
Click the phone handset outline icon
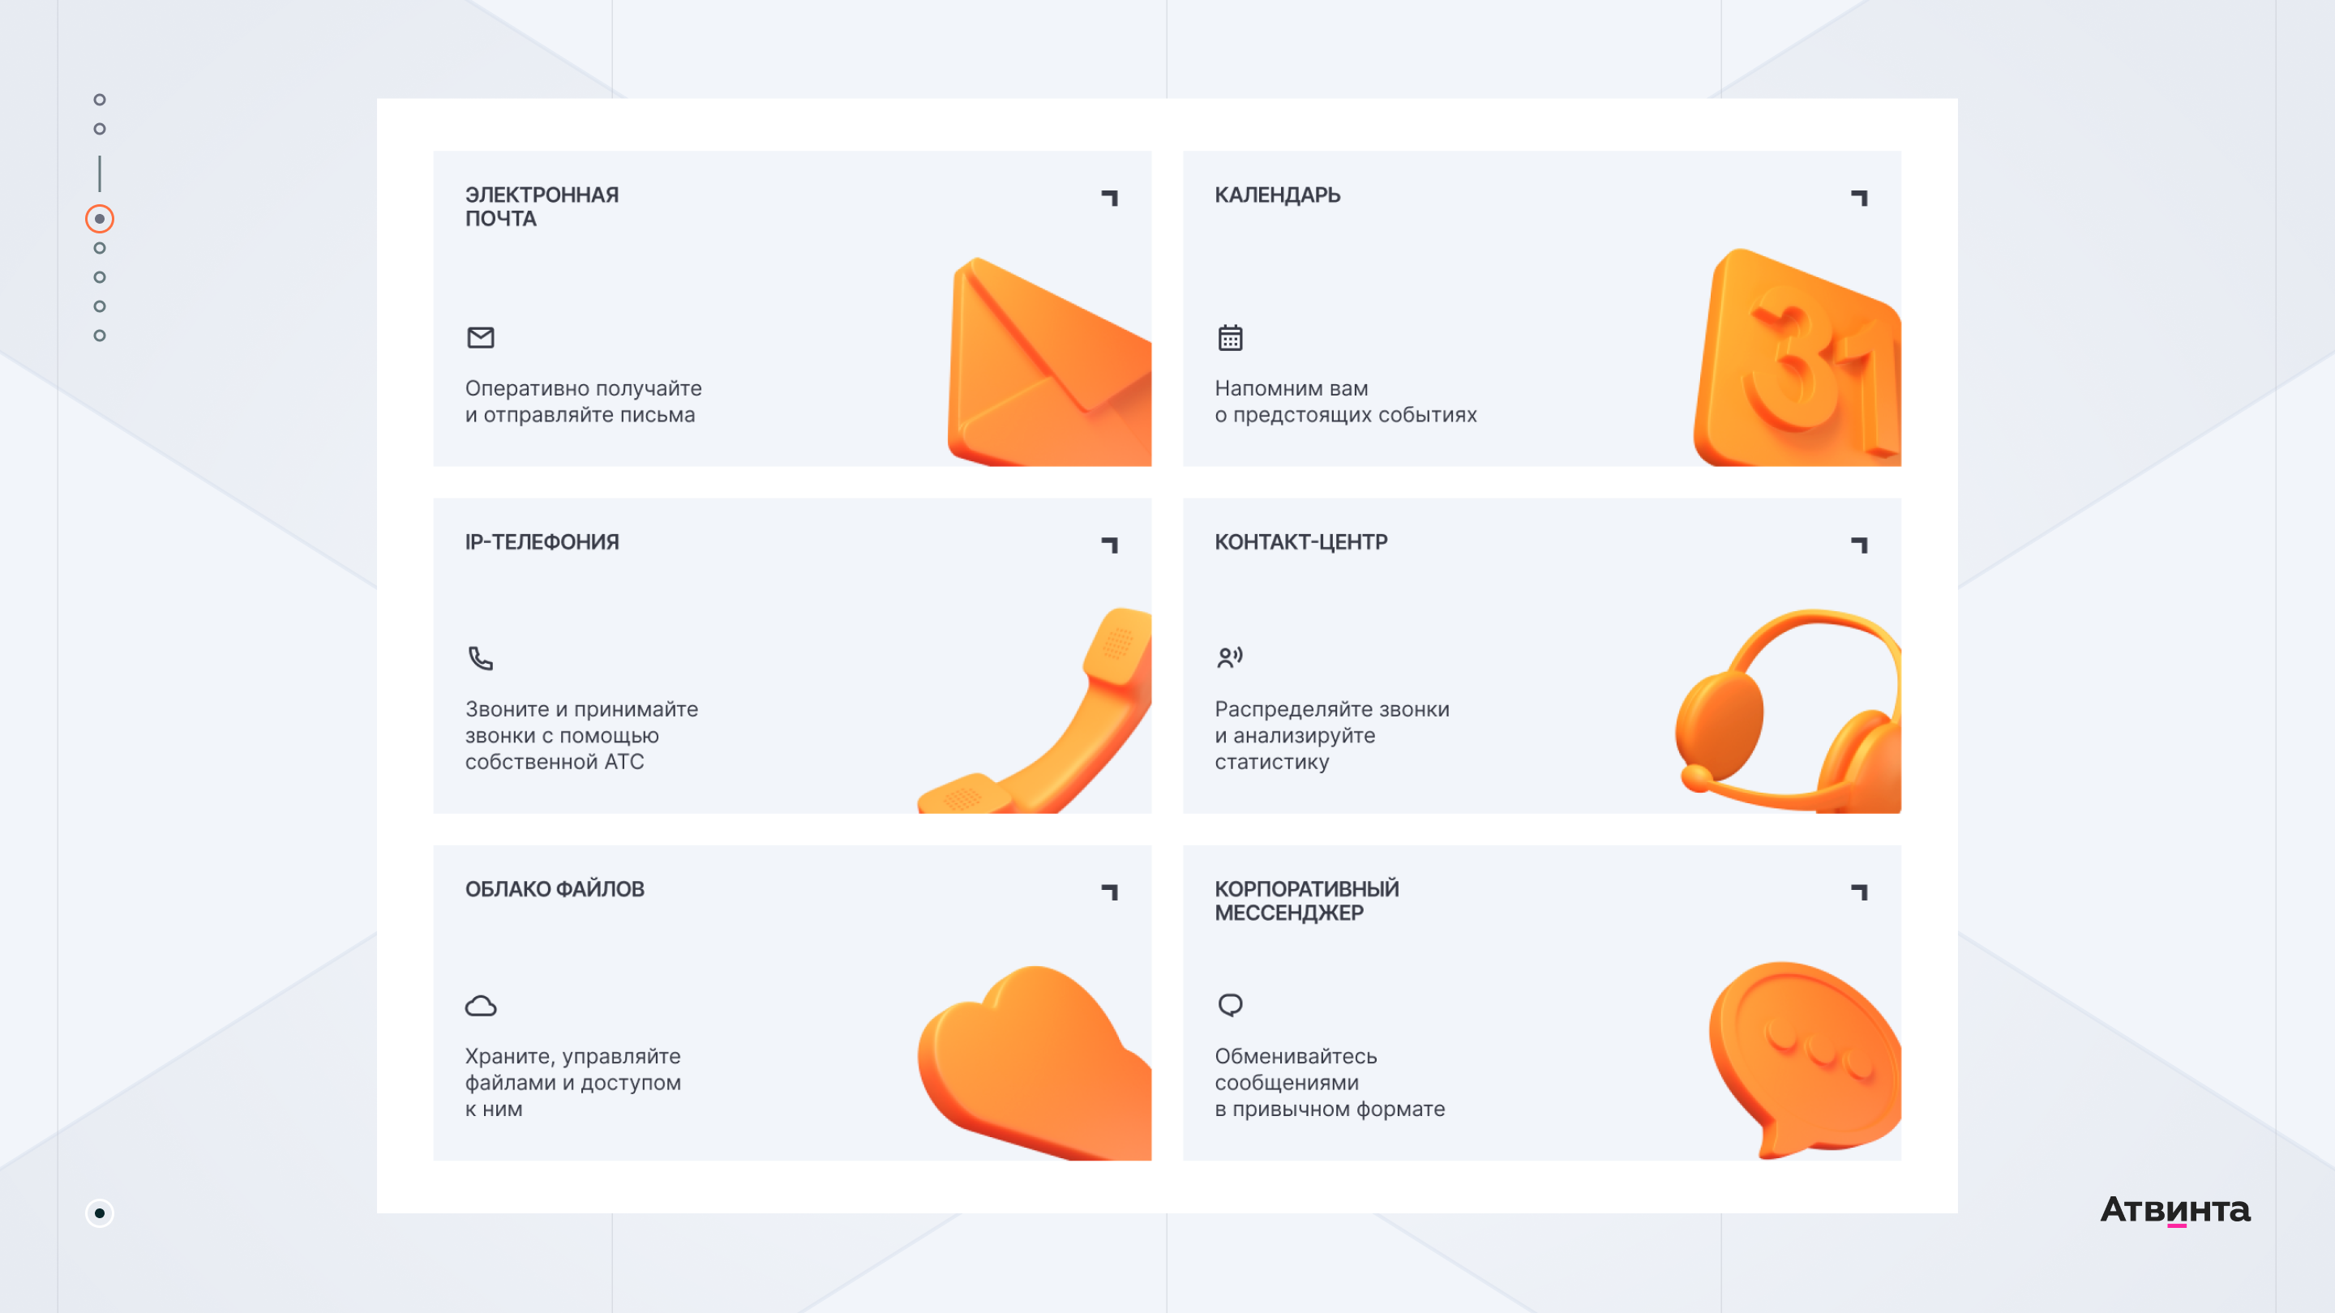click(x=481, y=658)
